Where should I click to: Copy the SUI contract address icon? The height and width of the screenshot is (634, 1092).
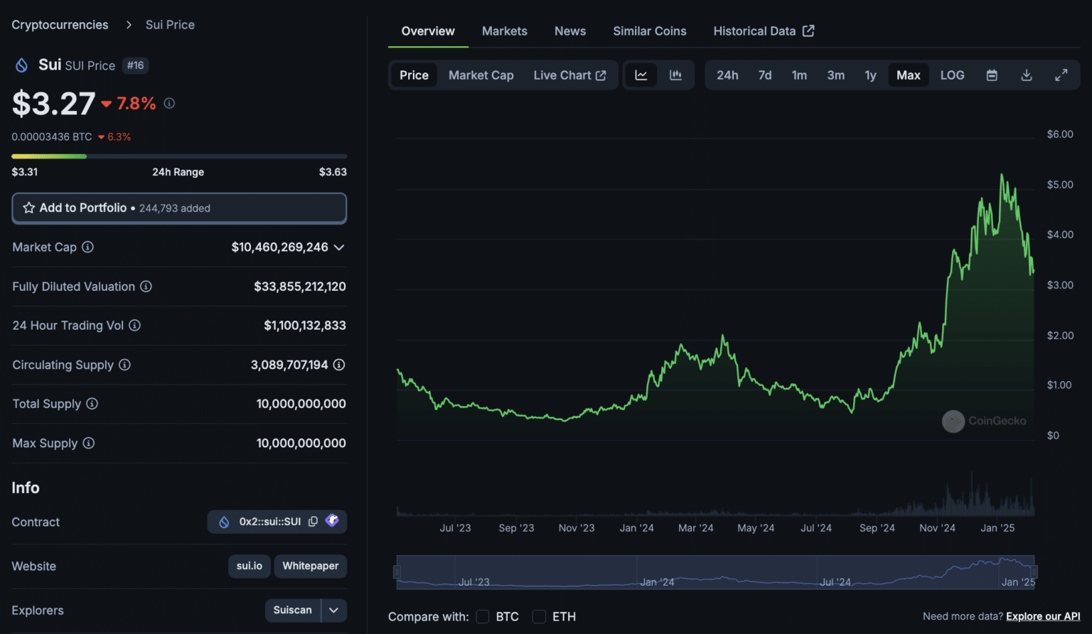pos(313,521)
